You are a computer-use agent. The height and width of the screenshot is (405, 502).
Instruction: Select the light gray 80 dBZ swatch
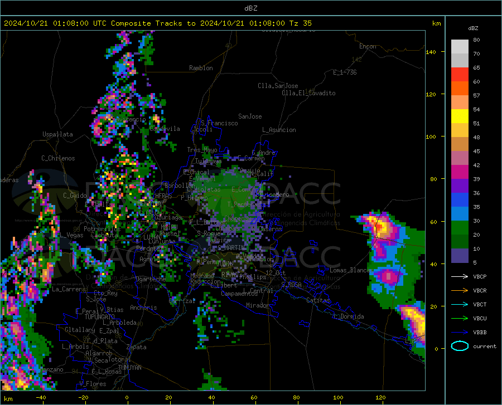(460, 47)
